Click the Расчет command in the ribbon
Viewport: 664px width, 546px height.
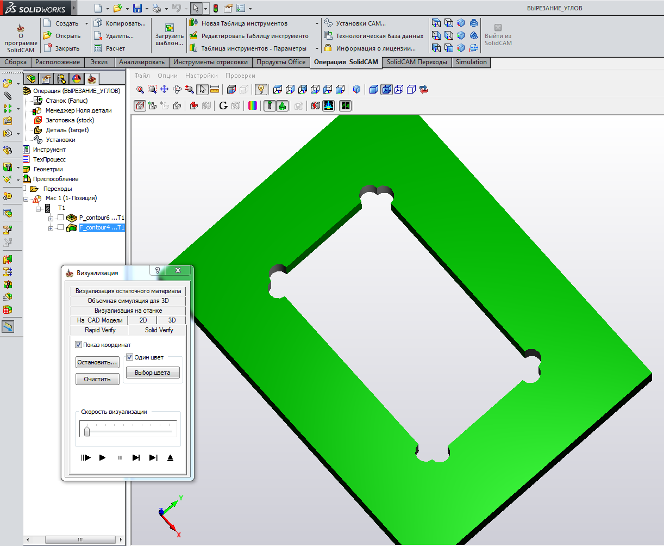click(x=109, y=48)
